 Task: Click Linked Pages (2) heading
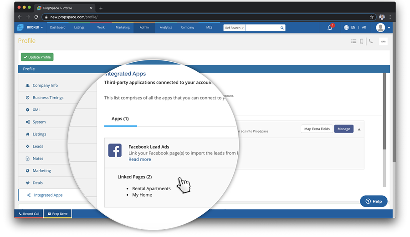point(135,177)
